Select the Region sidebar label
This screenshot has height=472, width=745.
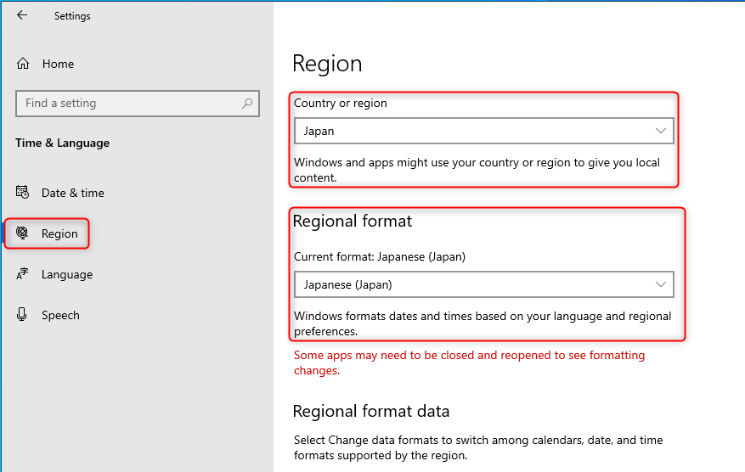pos(59,233)
